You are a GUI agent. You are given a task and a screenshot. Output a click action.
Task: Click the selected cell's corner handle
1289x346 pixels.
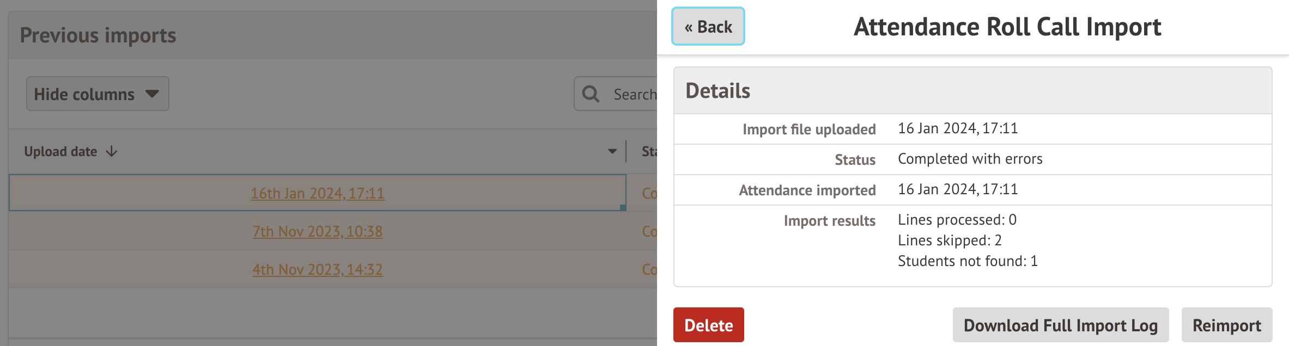click(623, 207)
